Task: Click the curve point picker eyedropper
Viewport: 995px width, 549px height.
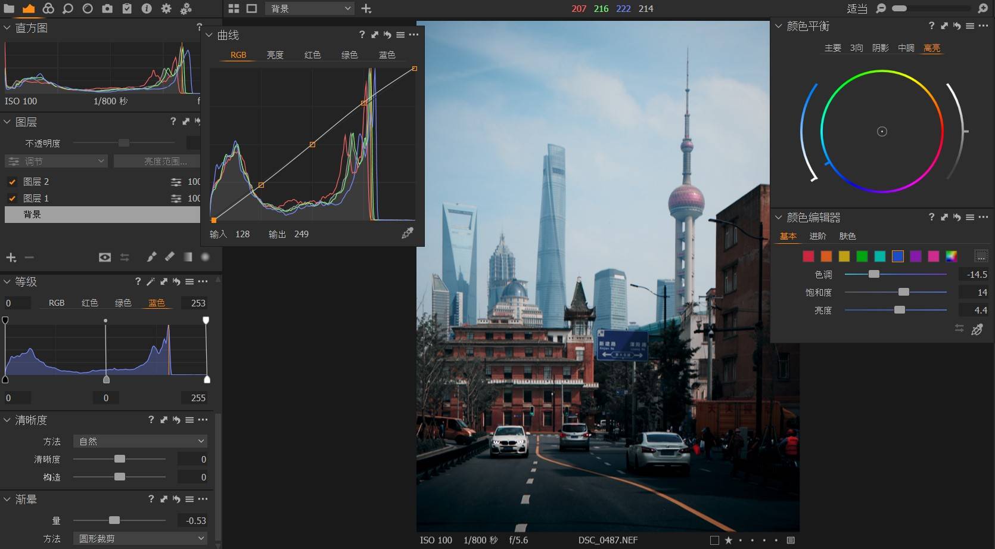Action: click(408, 233)
